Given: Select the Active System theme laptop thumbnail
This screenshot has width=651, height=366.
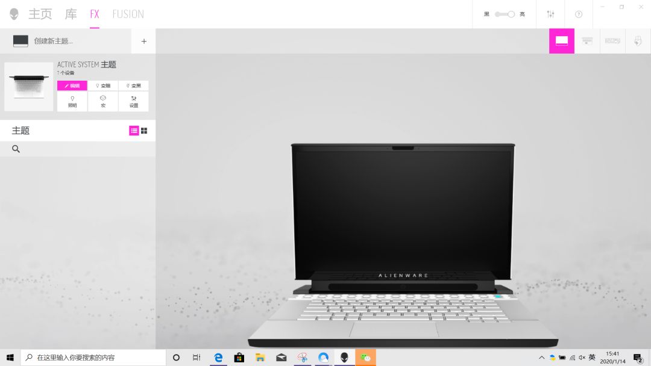Looking at the screenshot, I should [29, 87].
